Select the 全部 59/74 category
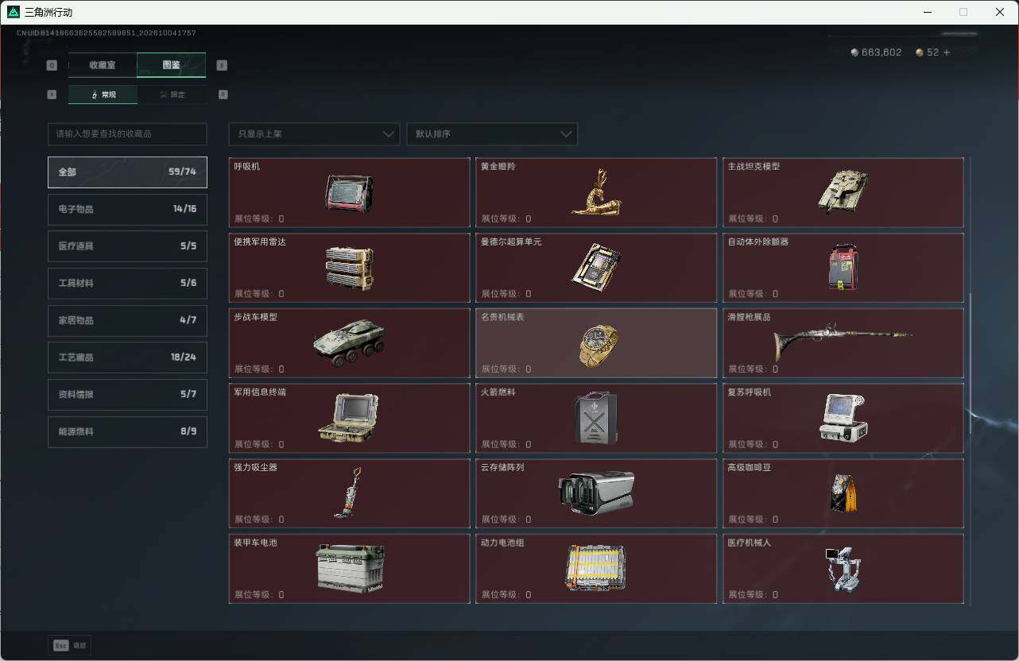The height and width of the screenshot is (661, 1019). pyautogui.click(x=127, y=172)
